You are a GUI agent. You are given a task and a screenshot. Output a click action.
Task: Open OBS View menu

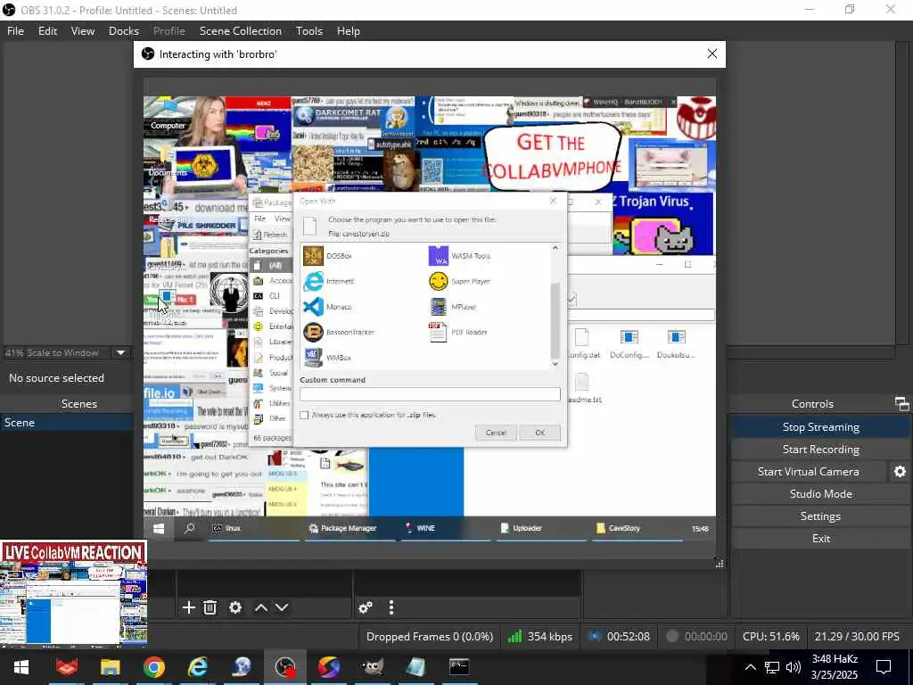click(83, 31)
